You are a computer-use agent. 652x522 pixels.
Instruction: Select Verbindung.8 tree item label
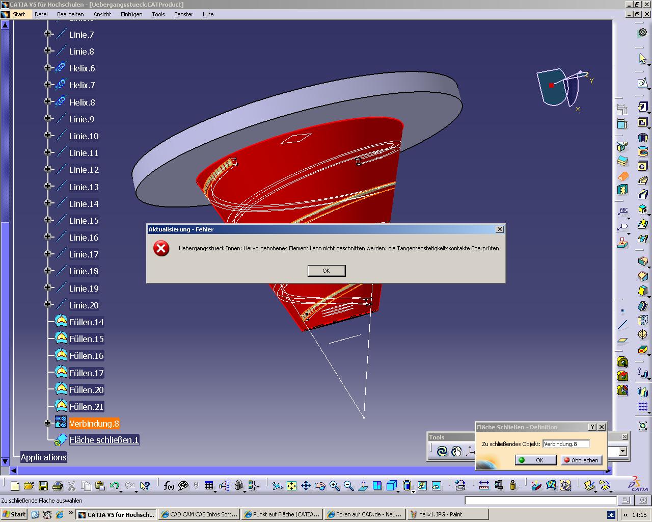click(94, 424)
